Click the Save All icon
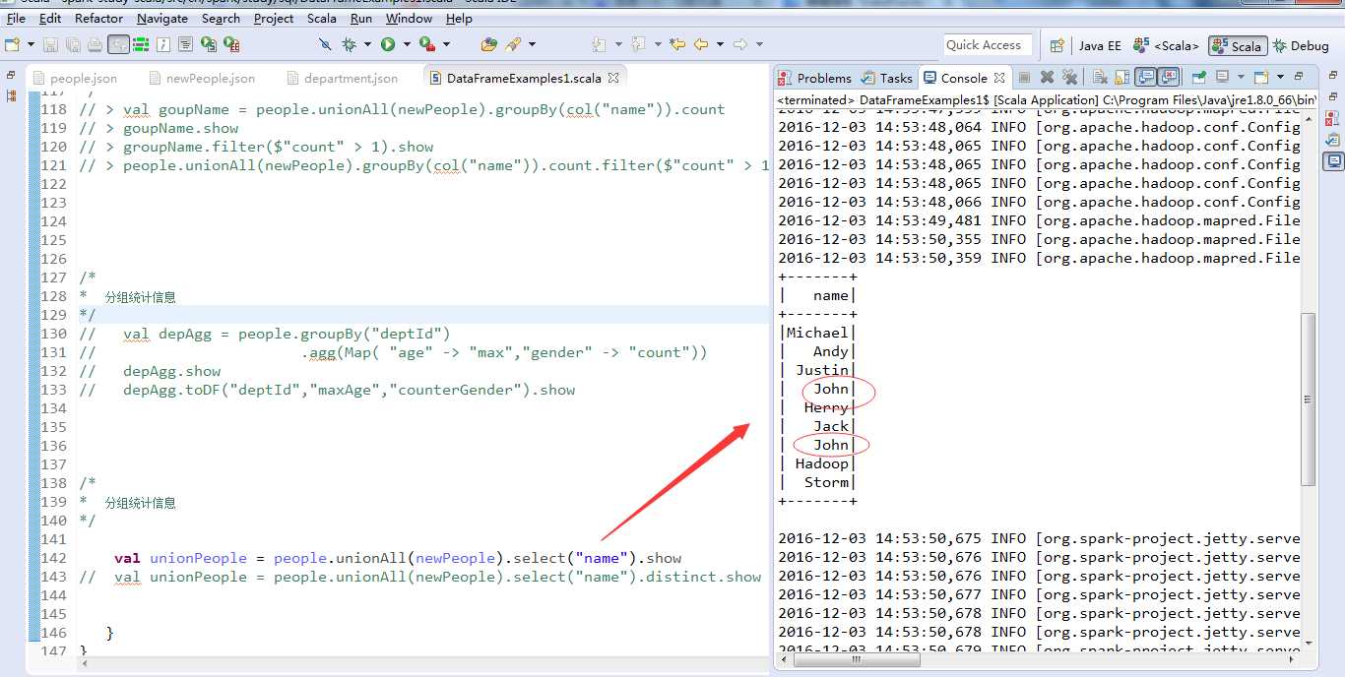This screenshot has height=677, width=1345. click(73, 44)
